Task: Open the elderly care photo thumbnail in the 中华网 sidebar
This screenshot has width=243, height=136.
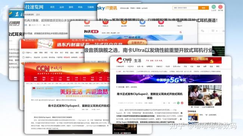Action: [x=205, y=95]
